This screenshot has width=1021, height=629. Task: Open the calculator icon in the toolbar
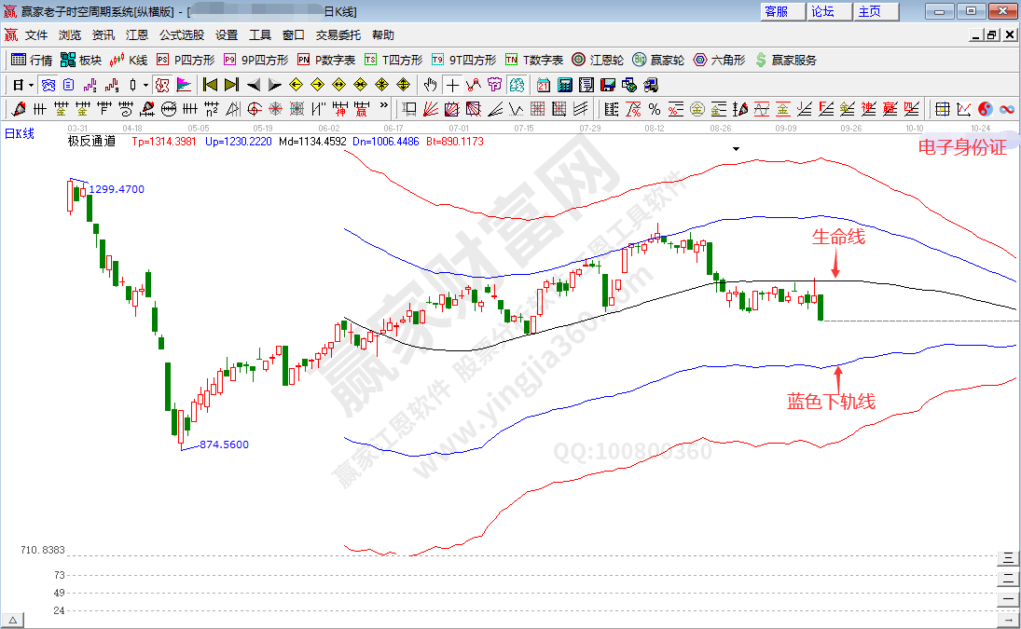564,85
